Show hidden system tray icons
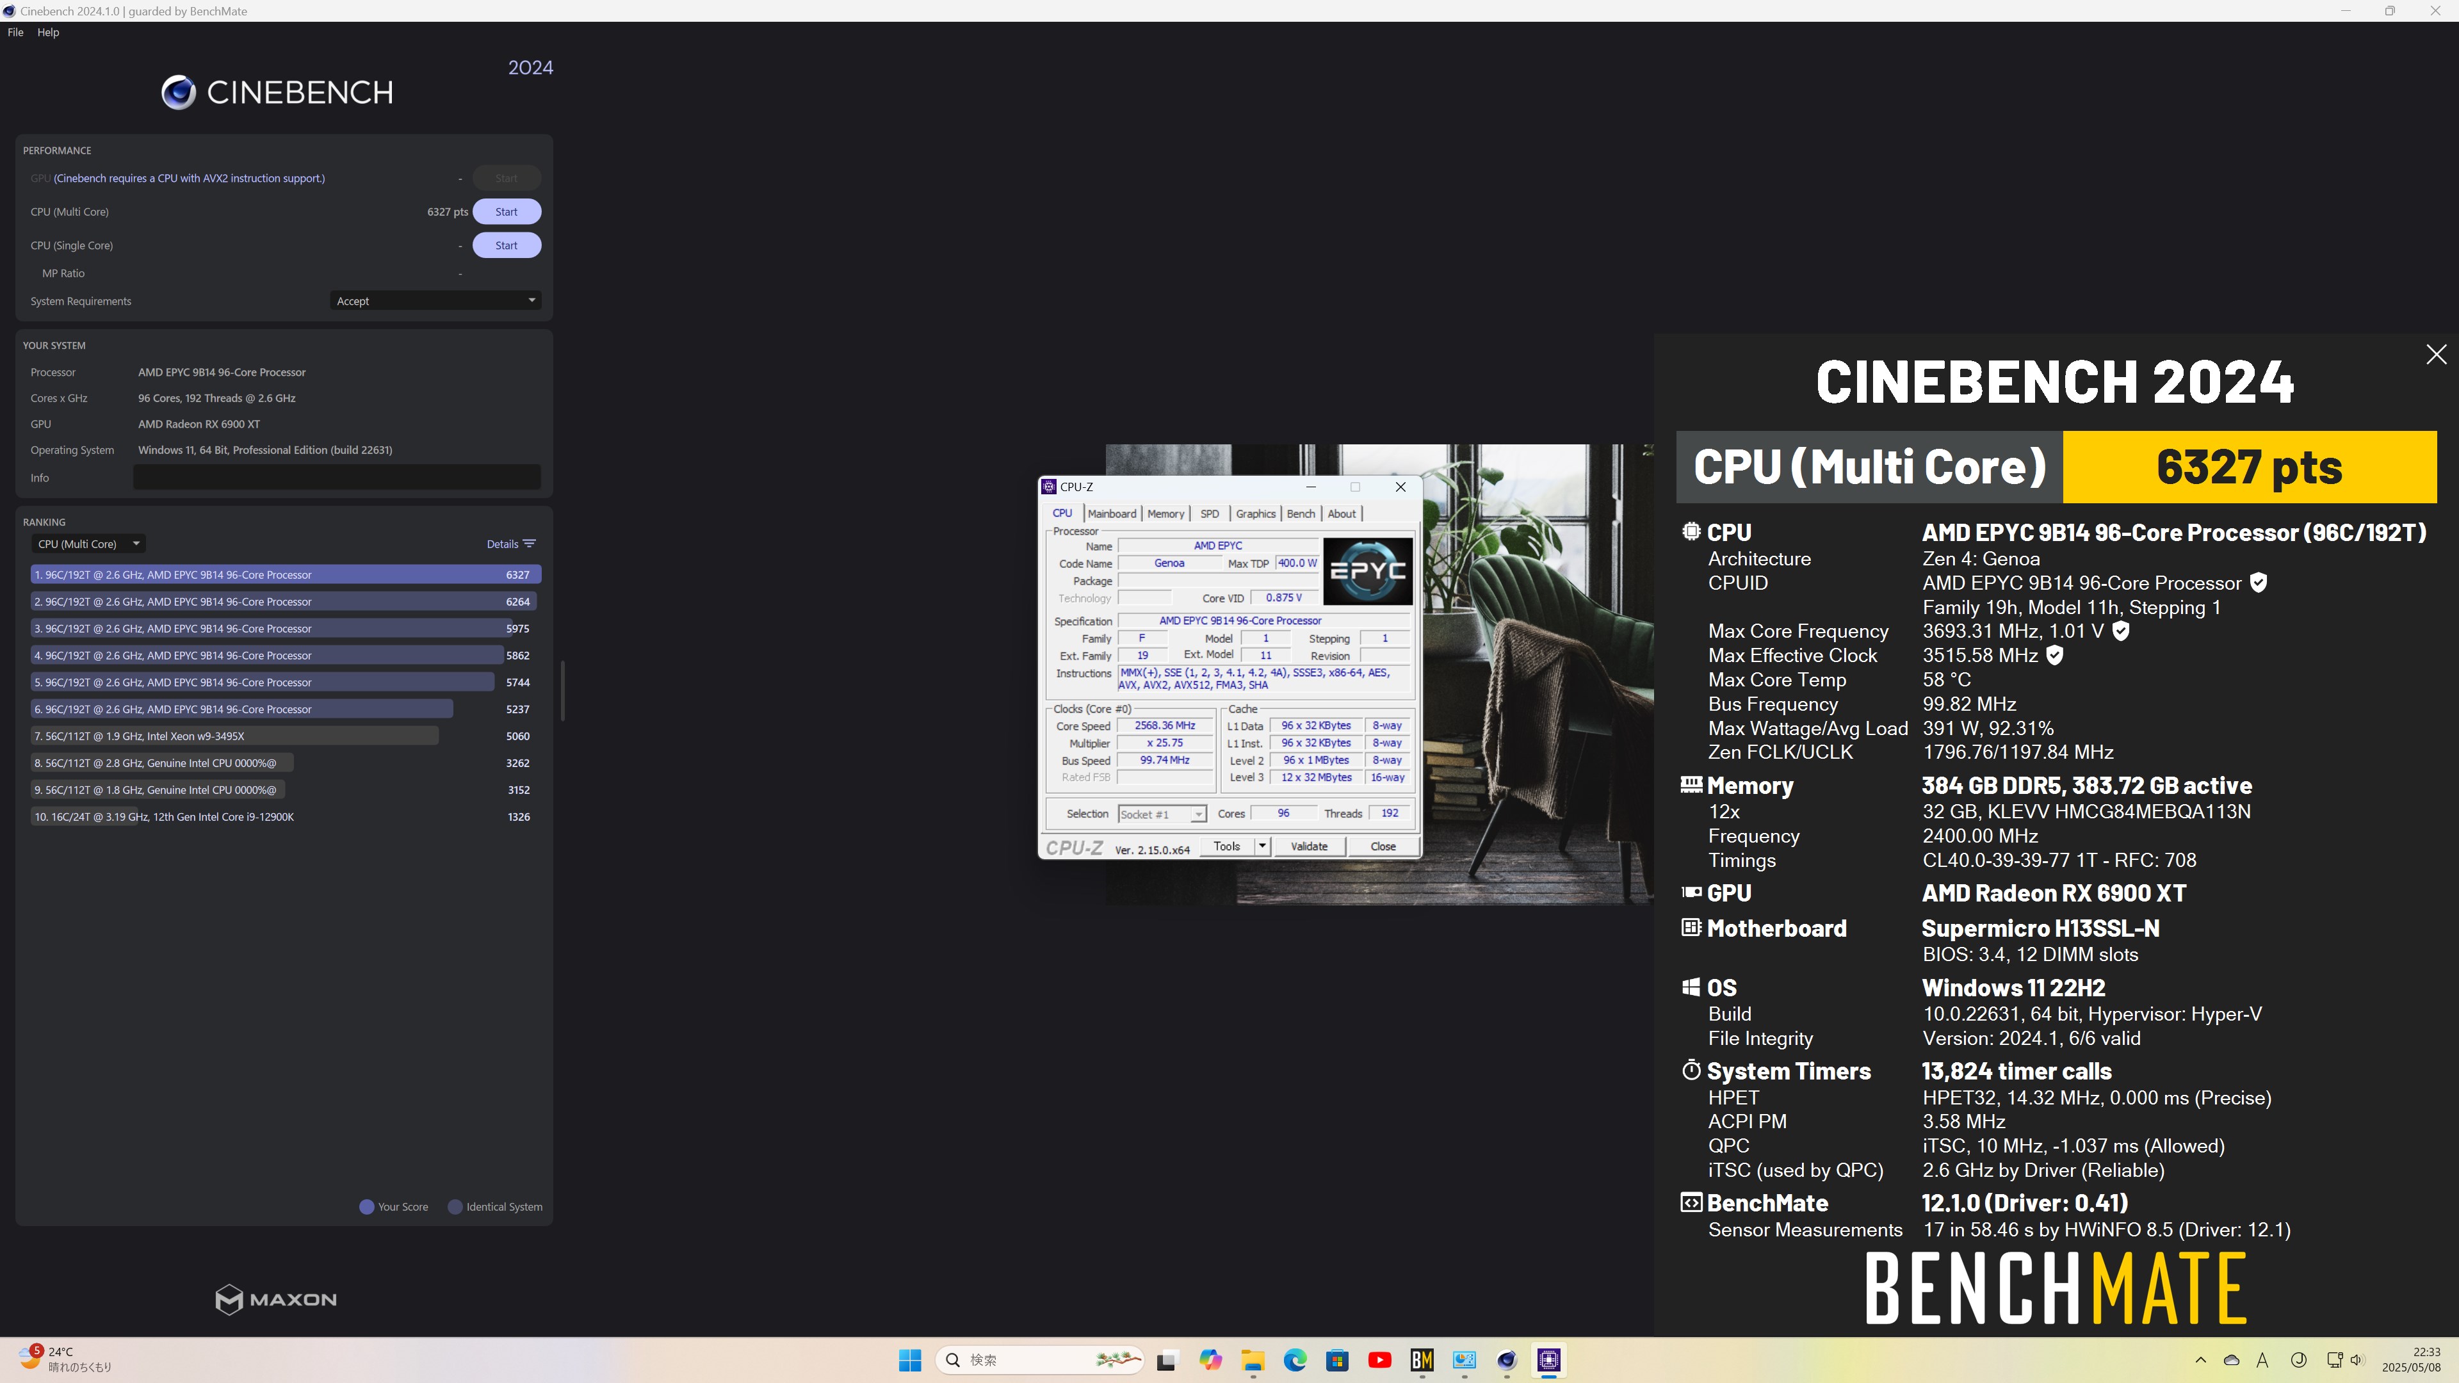The image size is (2459, 1383). [2200, 1360]
